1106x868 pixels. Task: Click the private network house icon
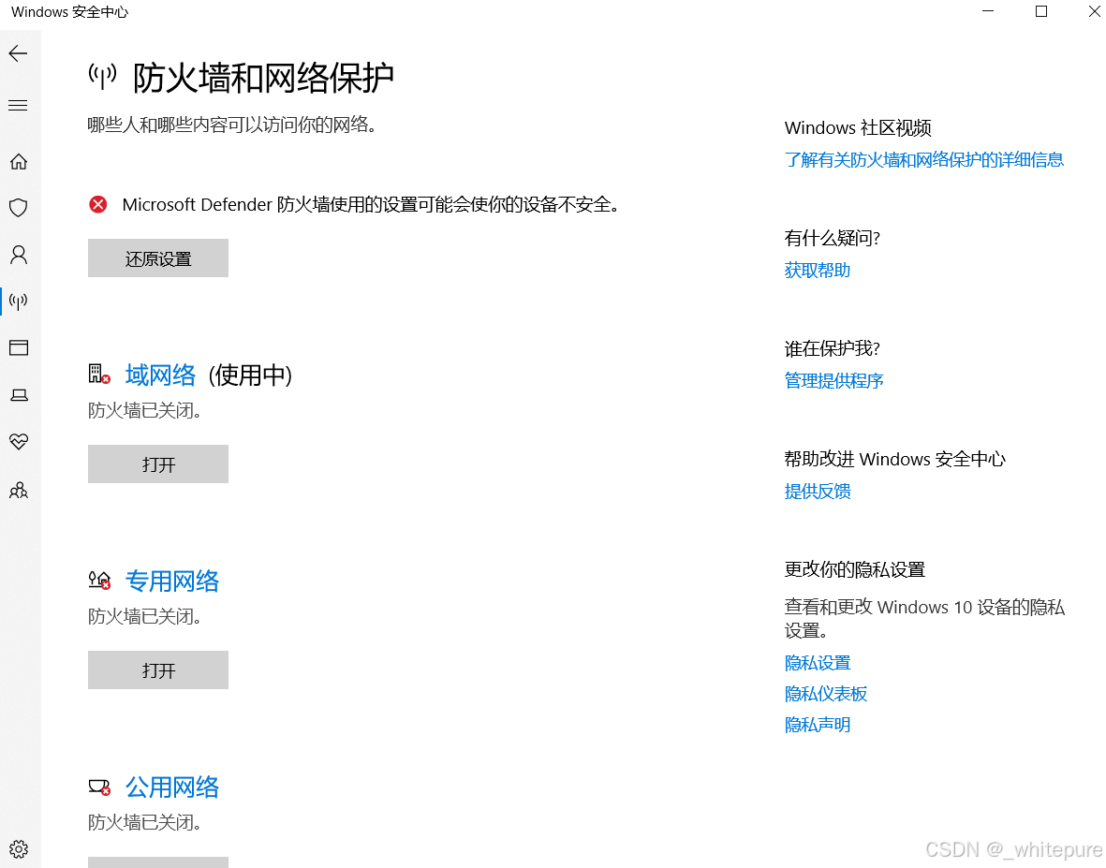[x=99, y=581]
